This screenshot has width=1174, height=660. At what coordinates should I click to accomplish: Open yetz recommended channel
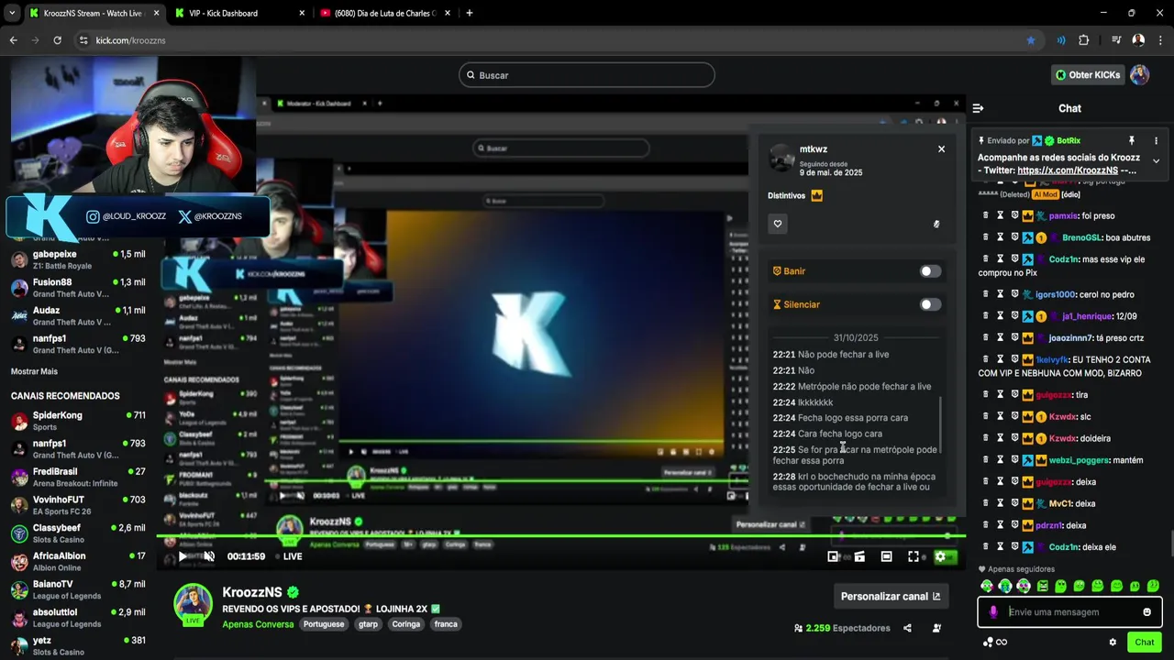[x=78, y=645]
